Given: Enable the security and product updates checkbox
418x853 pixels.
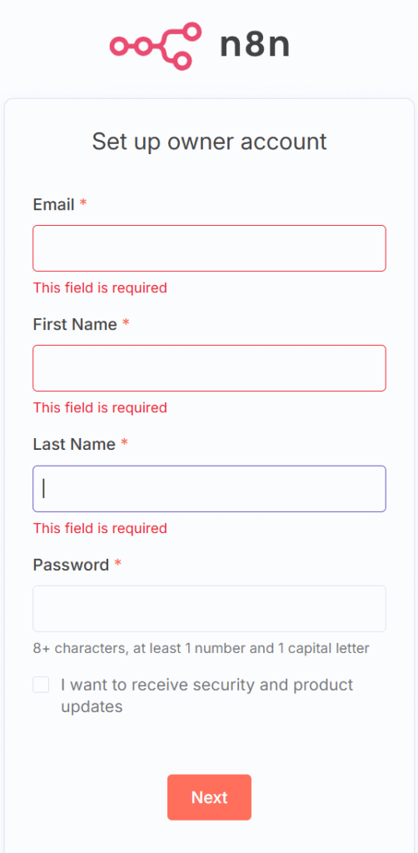Looking at the screenshot, I should point(41,685).
